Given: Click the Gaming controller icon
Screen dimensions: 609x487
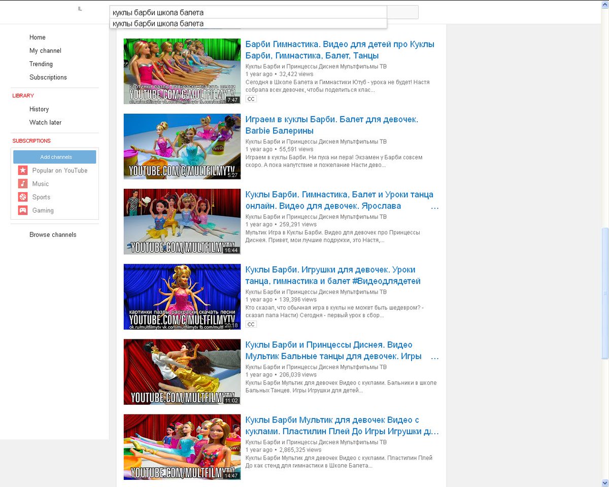Looking at the screenshot, I should 23,210.
